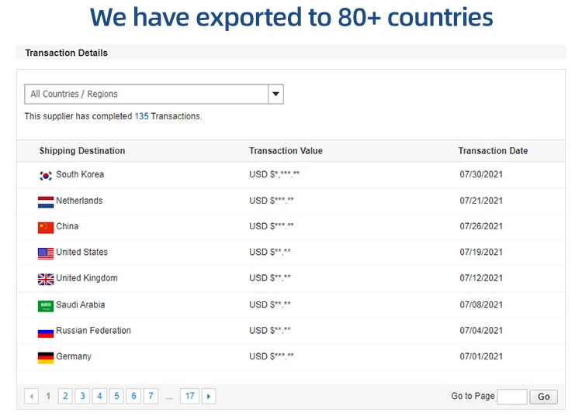Select page 5 in pagination
This screenshot has width=582, height=416.
[x=116, y=397]
